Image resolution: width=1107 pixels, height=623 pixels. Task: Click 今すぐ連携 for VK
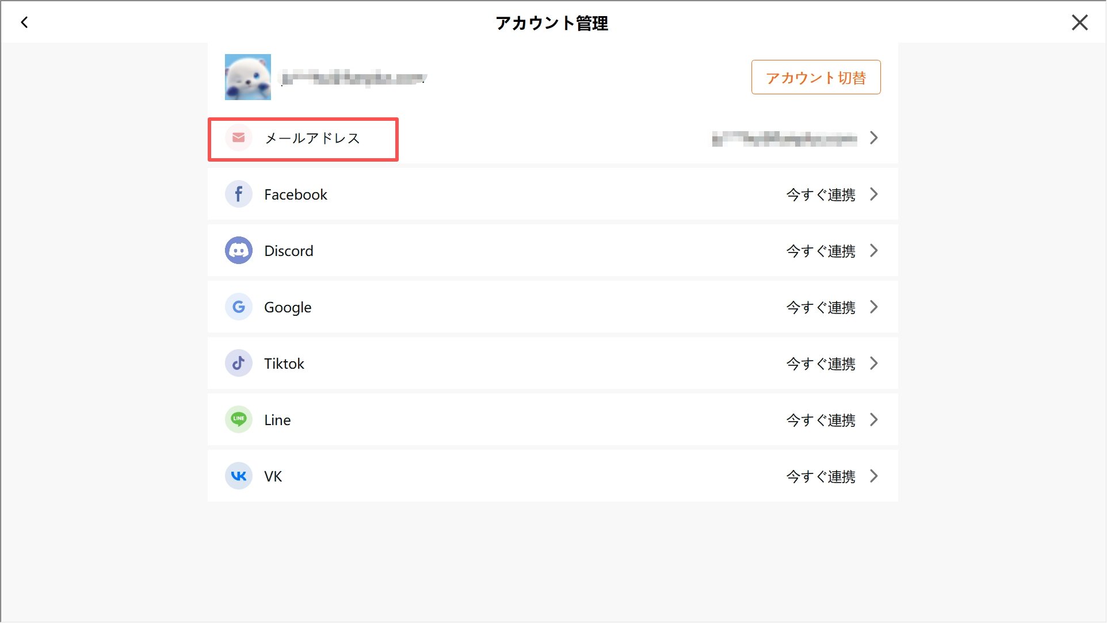coord(820,476)
